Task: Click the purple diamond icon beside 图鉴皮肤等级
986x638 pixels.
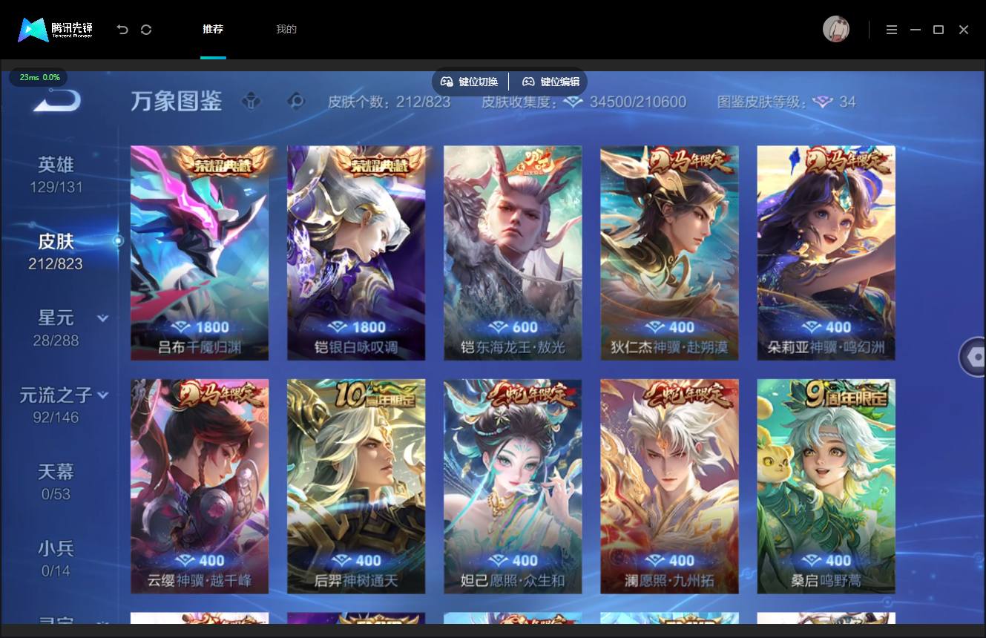Action: 823,102
